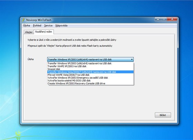Open the Úloha menu
Viewport: 193px width, 140px height.
pyautogui.click(x=27, y=25)
